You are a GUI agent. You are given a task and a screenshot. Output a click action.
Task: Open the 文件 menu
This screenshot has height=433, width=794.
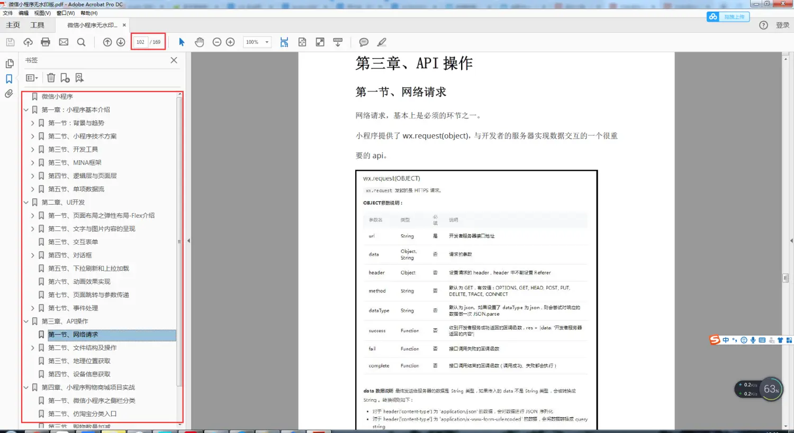(8, 13)
